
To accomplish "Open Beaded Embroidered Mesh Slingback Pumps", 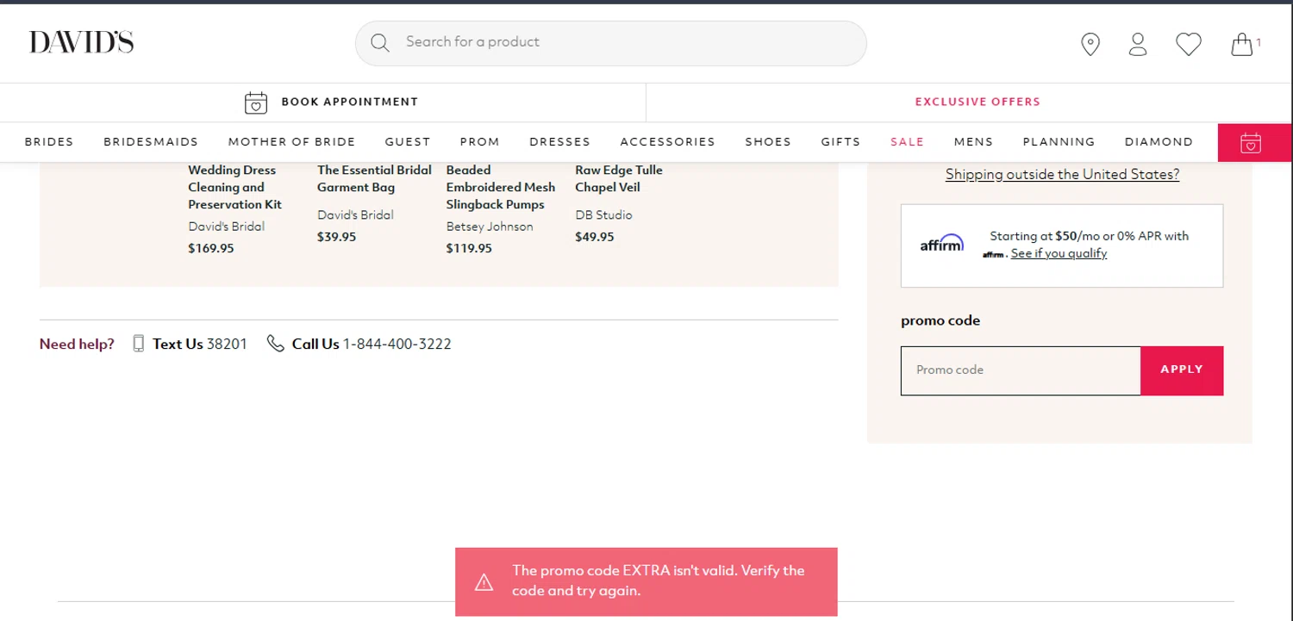I will (501, 188).
